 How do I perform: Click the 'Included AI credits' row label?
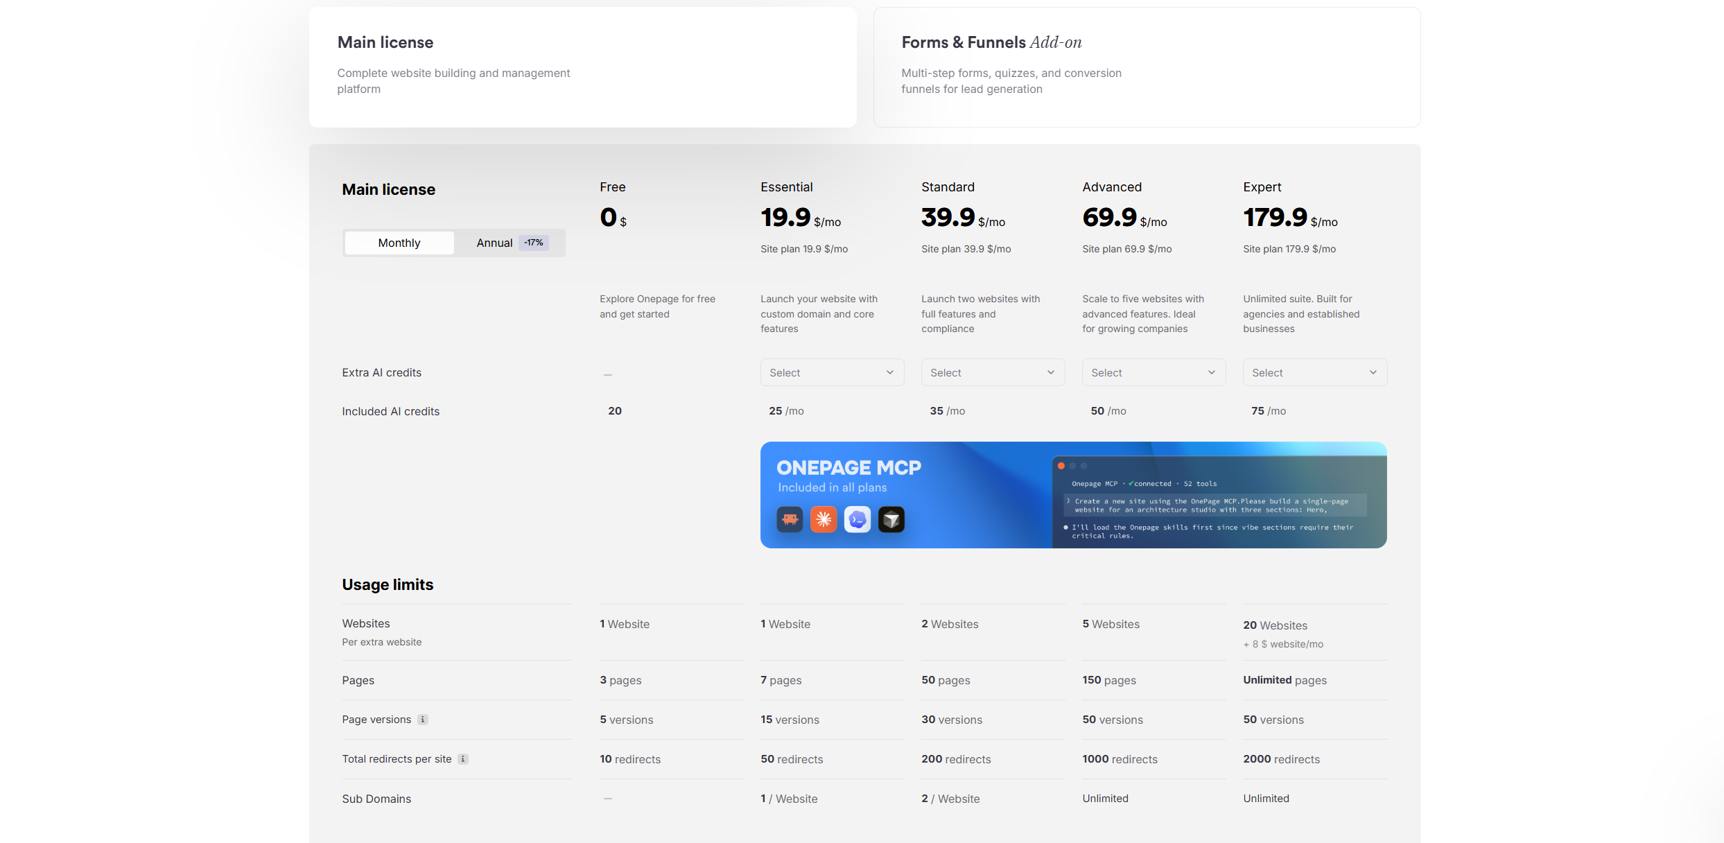[390, 411]
